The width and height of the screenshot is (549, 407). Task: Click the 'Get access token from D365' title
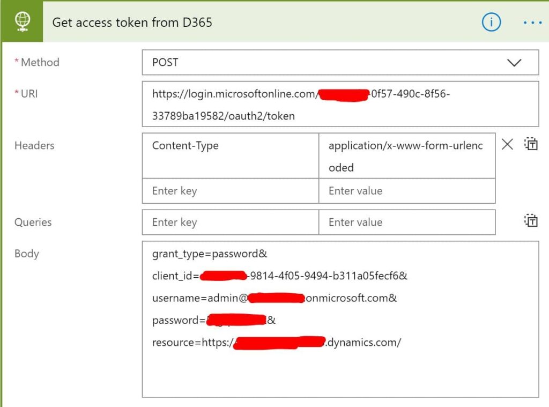(132, 23)
